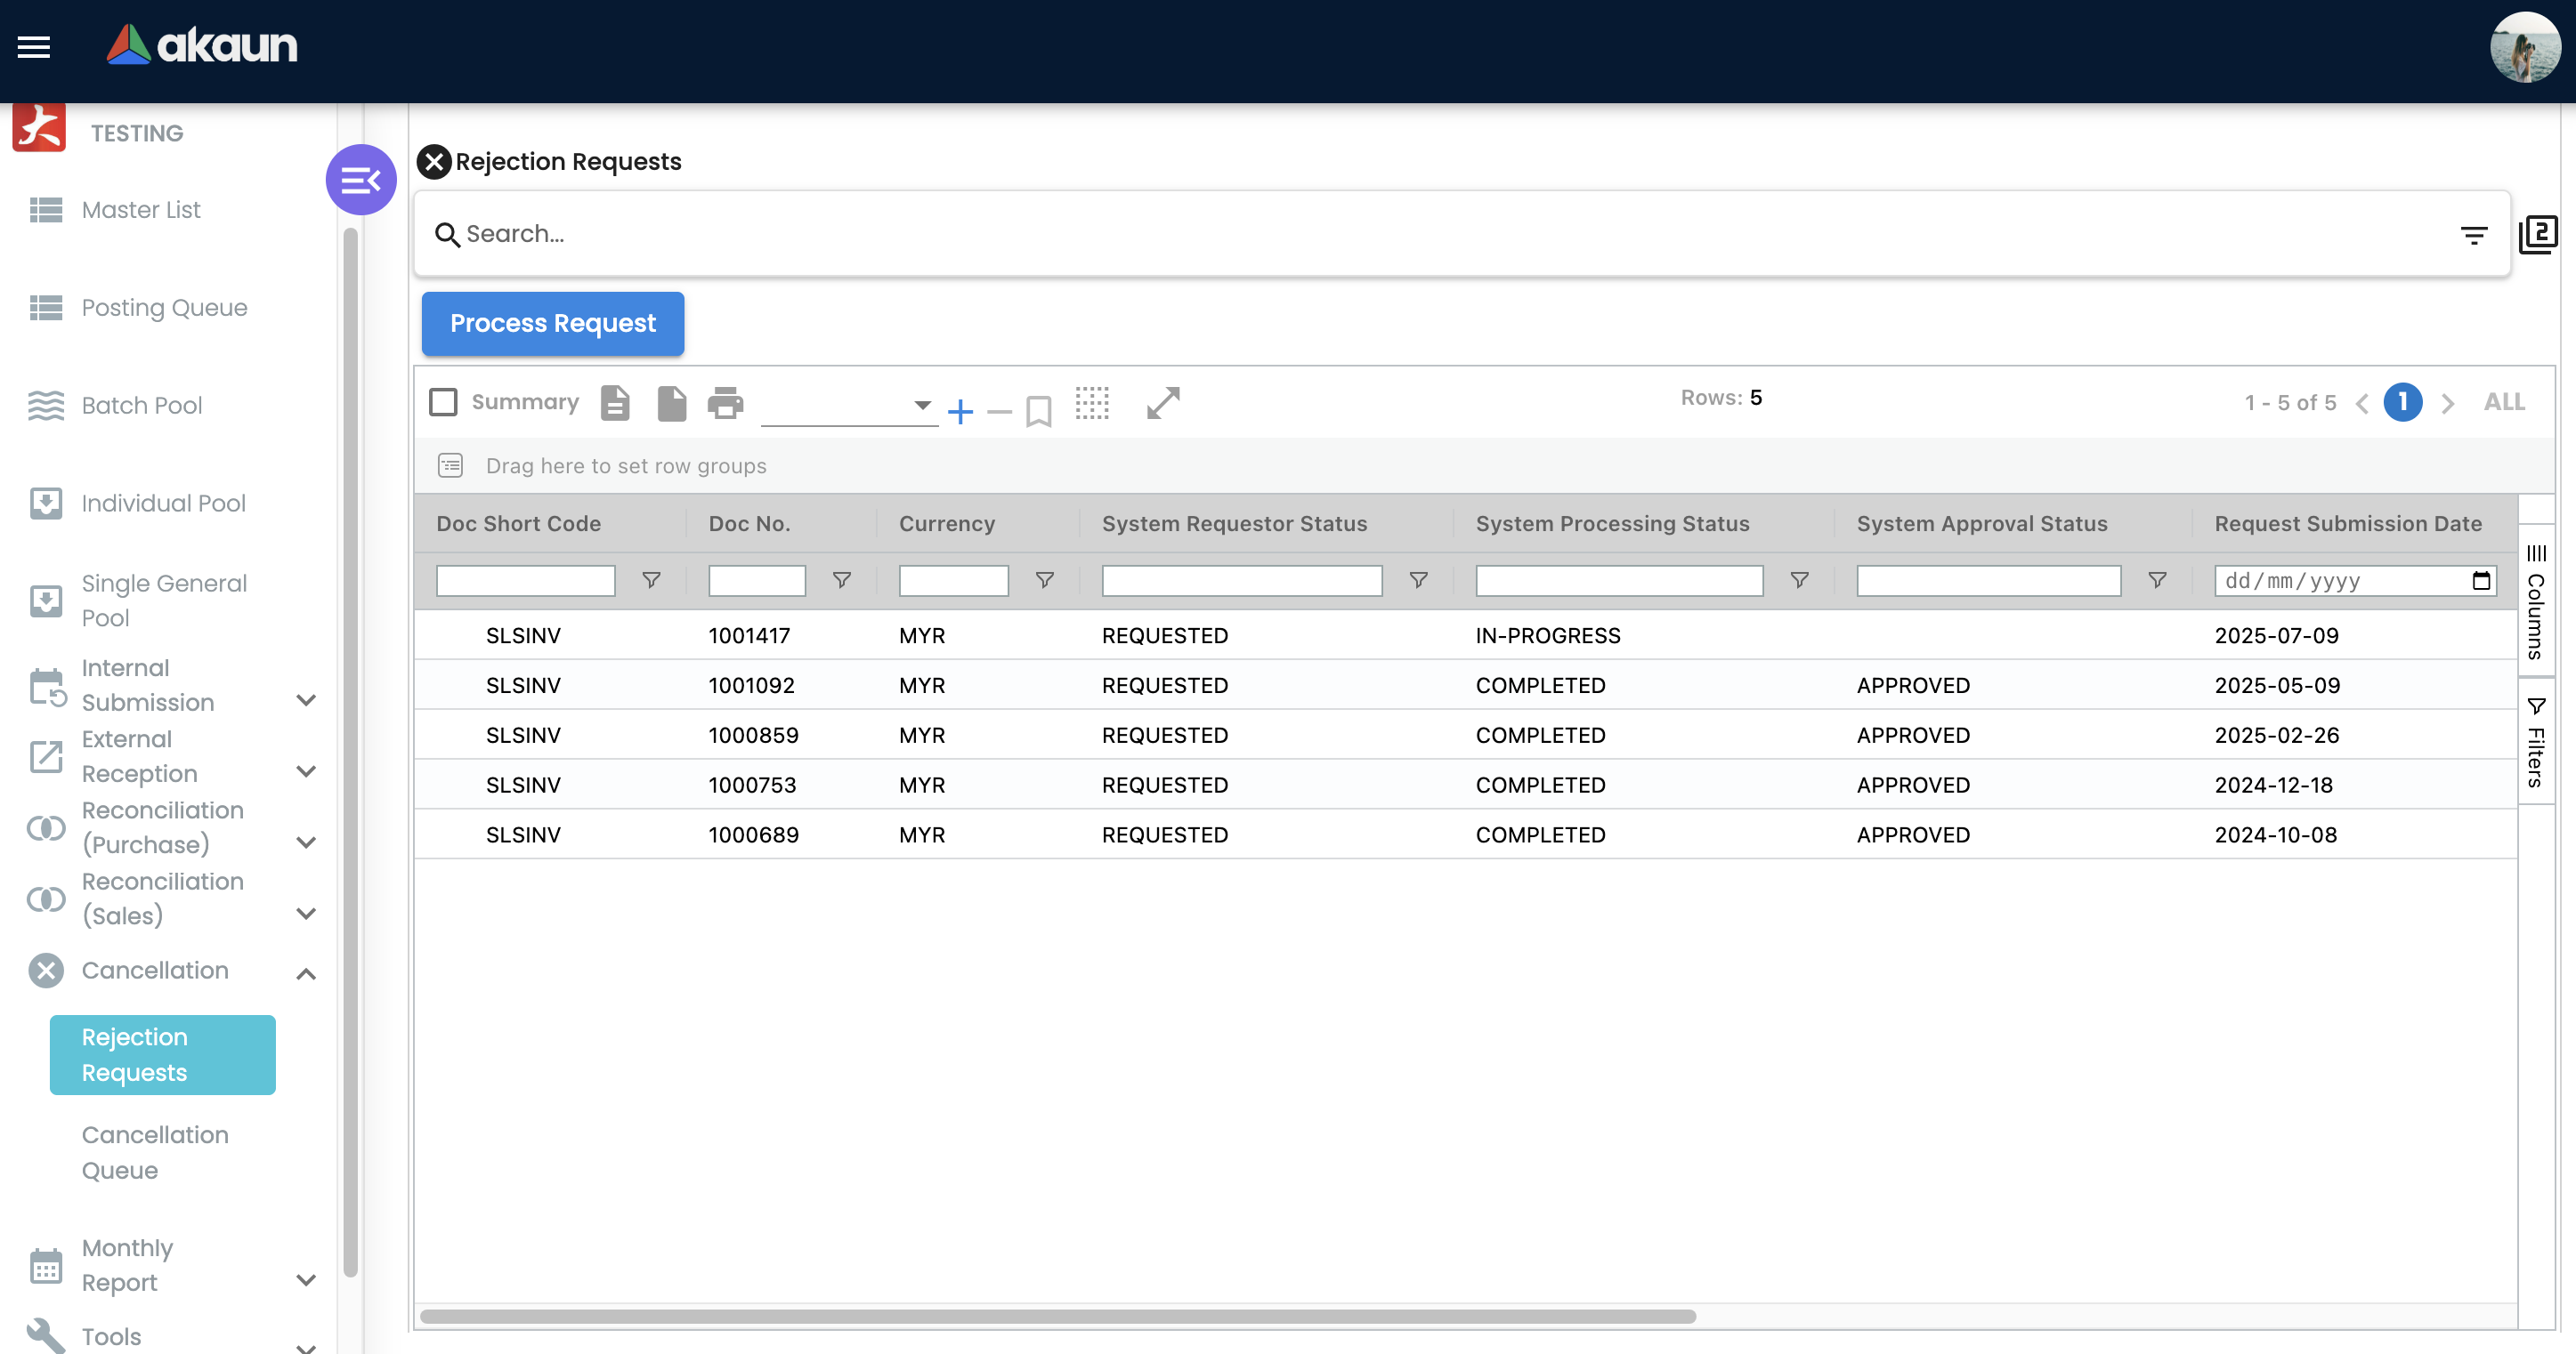Open the user profile avatar
This screenshot has width=2576, height=1354.
click(x=2524, y=46)
